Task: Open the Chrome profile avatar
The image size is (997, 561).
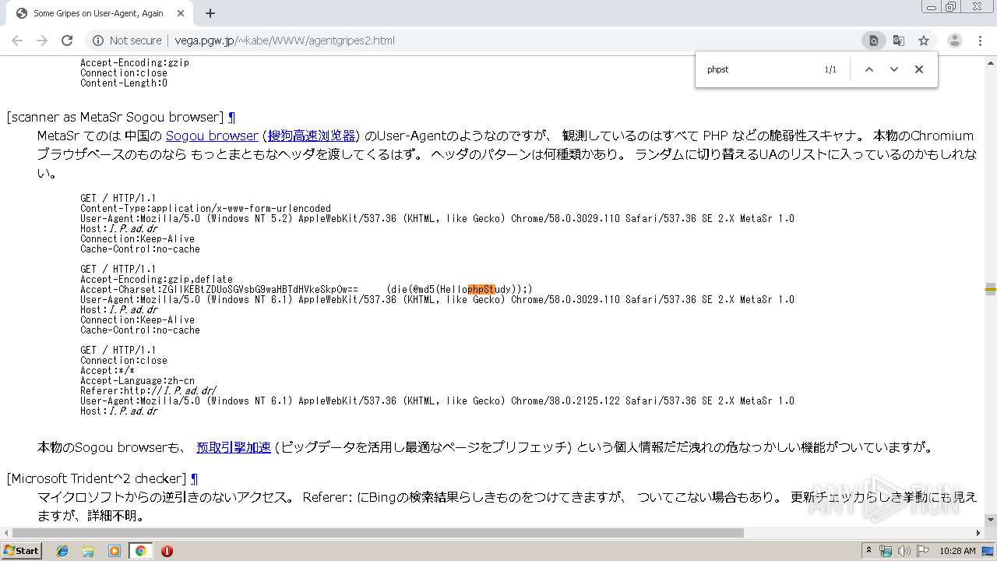Action: 955,41
